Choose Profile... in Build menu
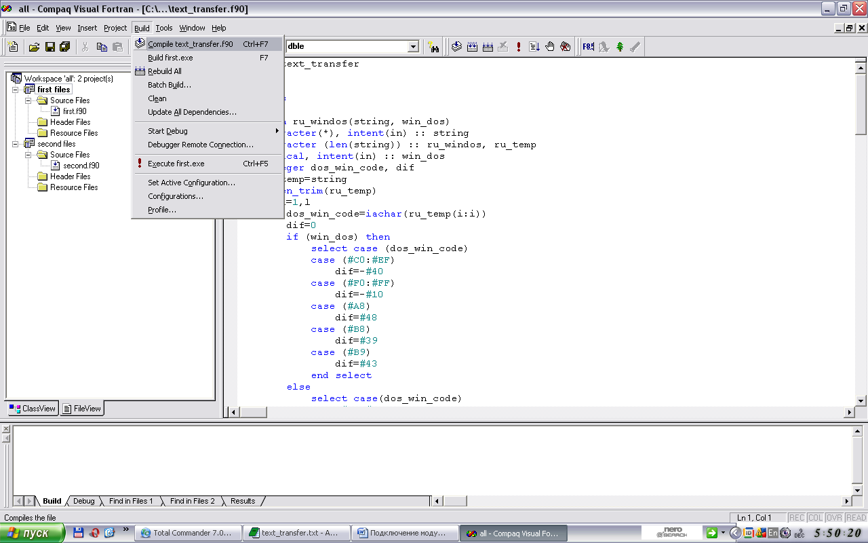Image resolution: width=868 pixels, height=543 pixels. click(208, 210)
